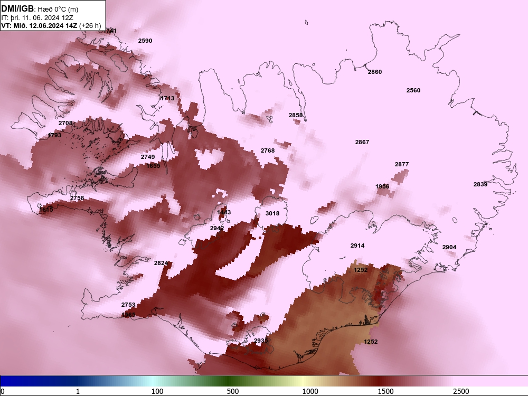The width and height of the screenshot is (528, 396).
Task: Click the 2590 height value on the map
Action: (145, 41)
